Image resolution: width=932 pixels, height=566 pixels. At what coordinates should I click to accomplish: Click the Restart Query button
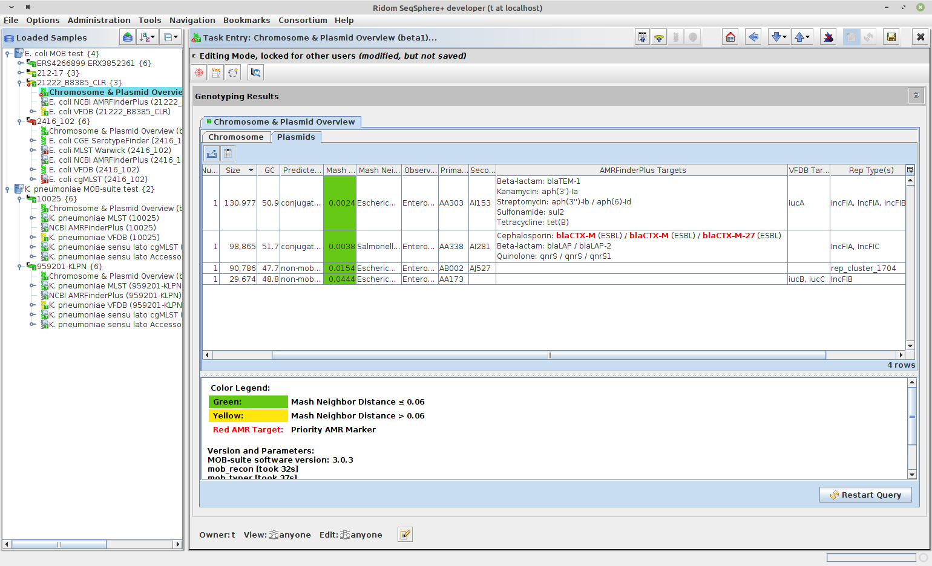click(865, 495)
